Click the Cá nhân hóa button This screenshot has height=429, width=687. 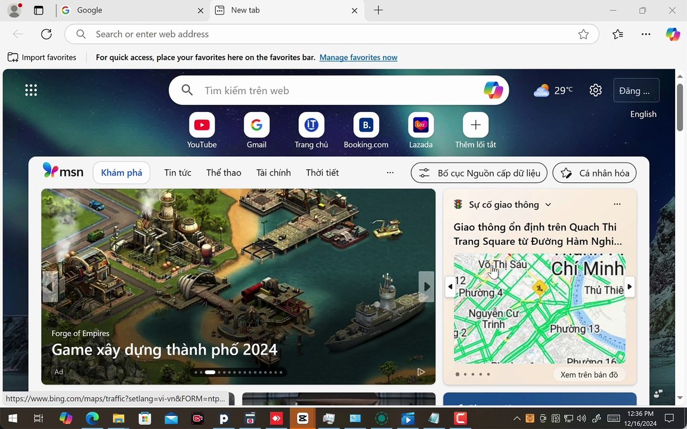pyautogui.click(x=595, y=173)
